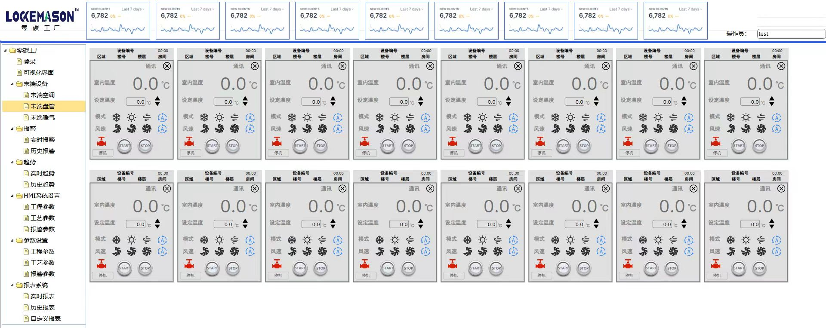This screenshot has width=826, height=328.
Task: Click the 通讯 status X icon in top-row second panel
Action: [x=255, y=66]
